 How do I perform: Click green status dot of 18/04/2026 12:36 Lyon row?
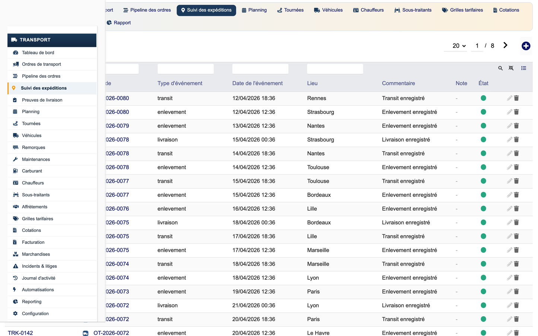pos(483,278)
